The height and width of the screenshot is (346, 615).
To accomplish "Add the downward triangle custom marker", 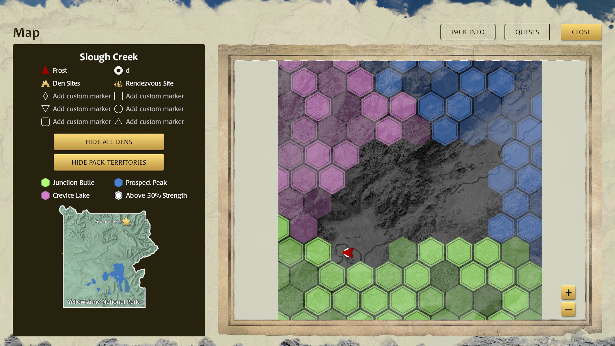I will [x=45, y=109].
